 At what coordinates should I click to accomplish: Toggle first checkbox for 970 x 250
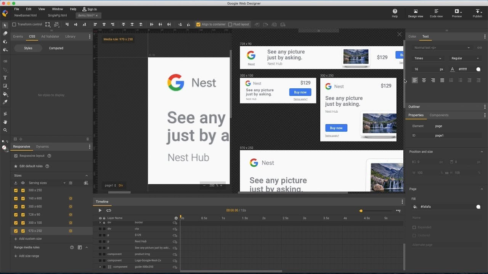click(x=16, y=231)
